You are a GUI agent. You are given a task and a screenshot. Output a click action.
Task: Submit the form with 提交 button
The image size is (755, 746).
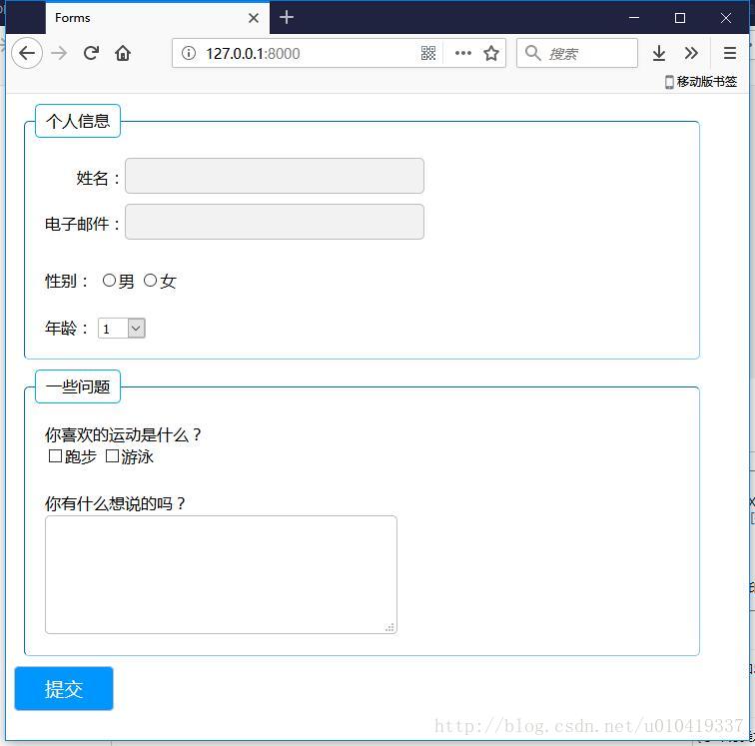click(x=64, y=689)
